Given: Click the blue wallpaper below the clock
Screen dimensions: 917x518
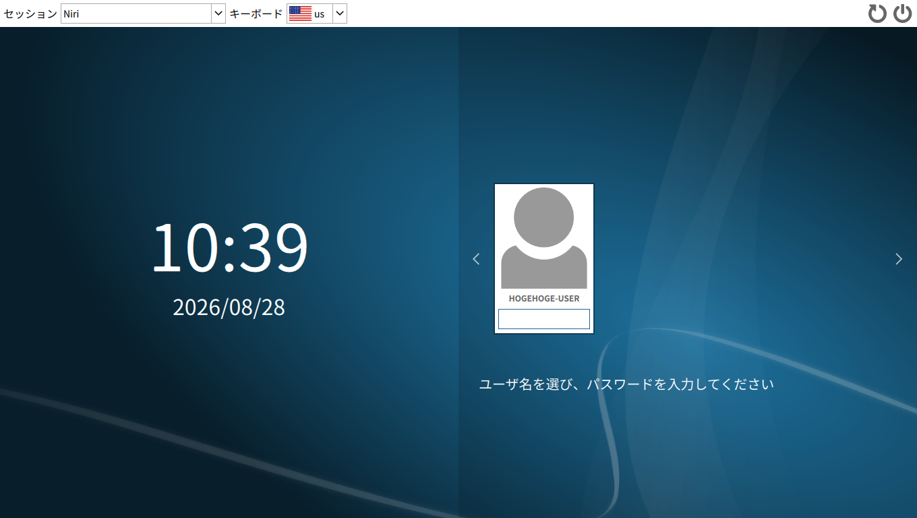Looking at the screenshot, I should pyautogui.click(x=229, y=405).
